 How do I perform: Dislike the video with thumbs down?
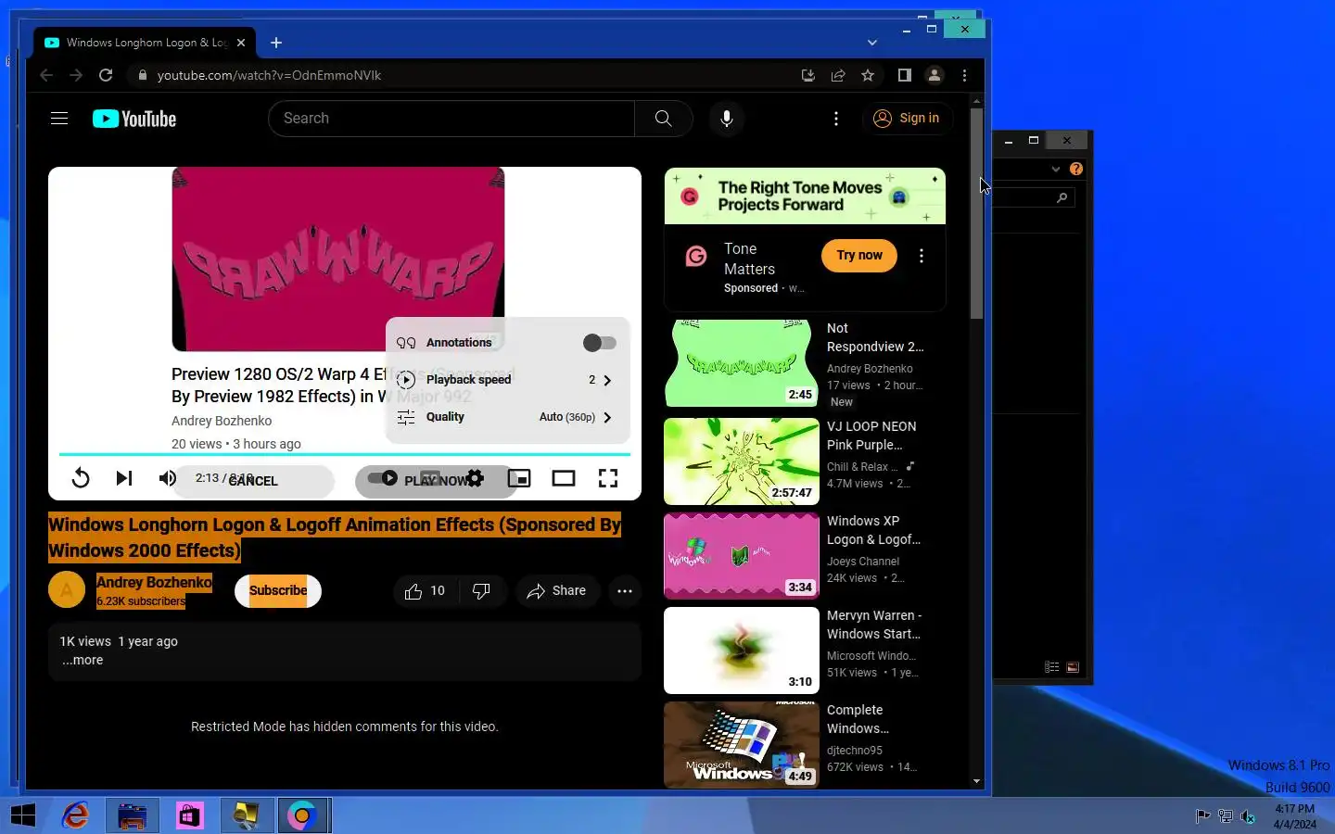481,591
